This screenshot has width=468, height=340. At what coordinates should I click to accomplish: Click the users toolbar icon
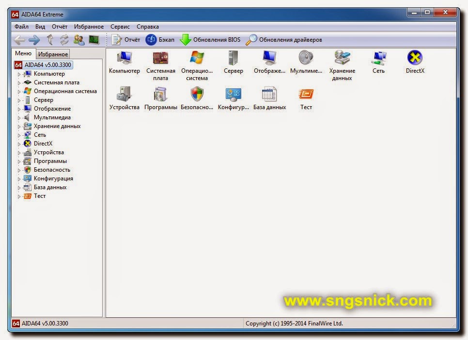point(79,40)
